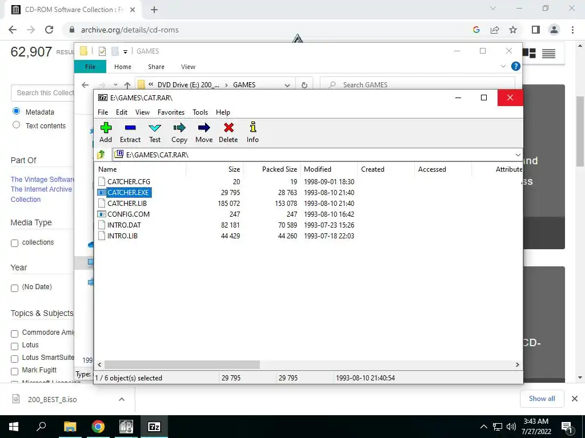Switch to Explorer Home tab
The width and height of the screenshot is (585, 438).
pos(123,67)
